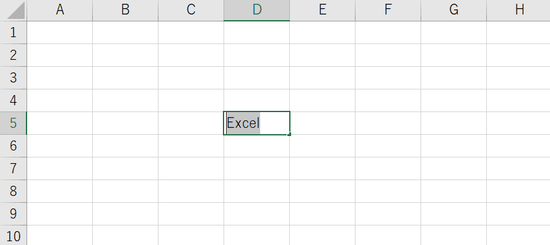Select row 8 header
Screen dimensions: 550x245
click(x=13, y=191)
